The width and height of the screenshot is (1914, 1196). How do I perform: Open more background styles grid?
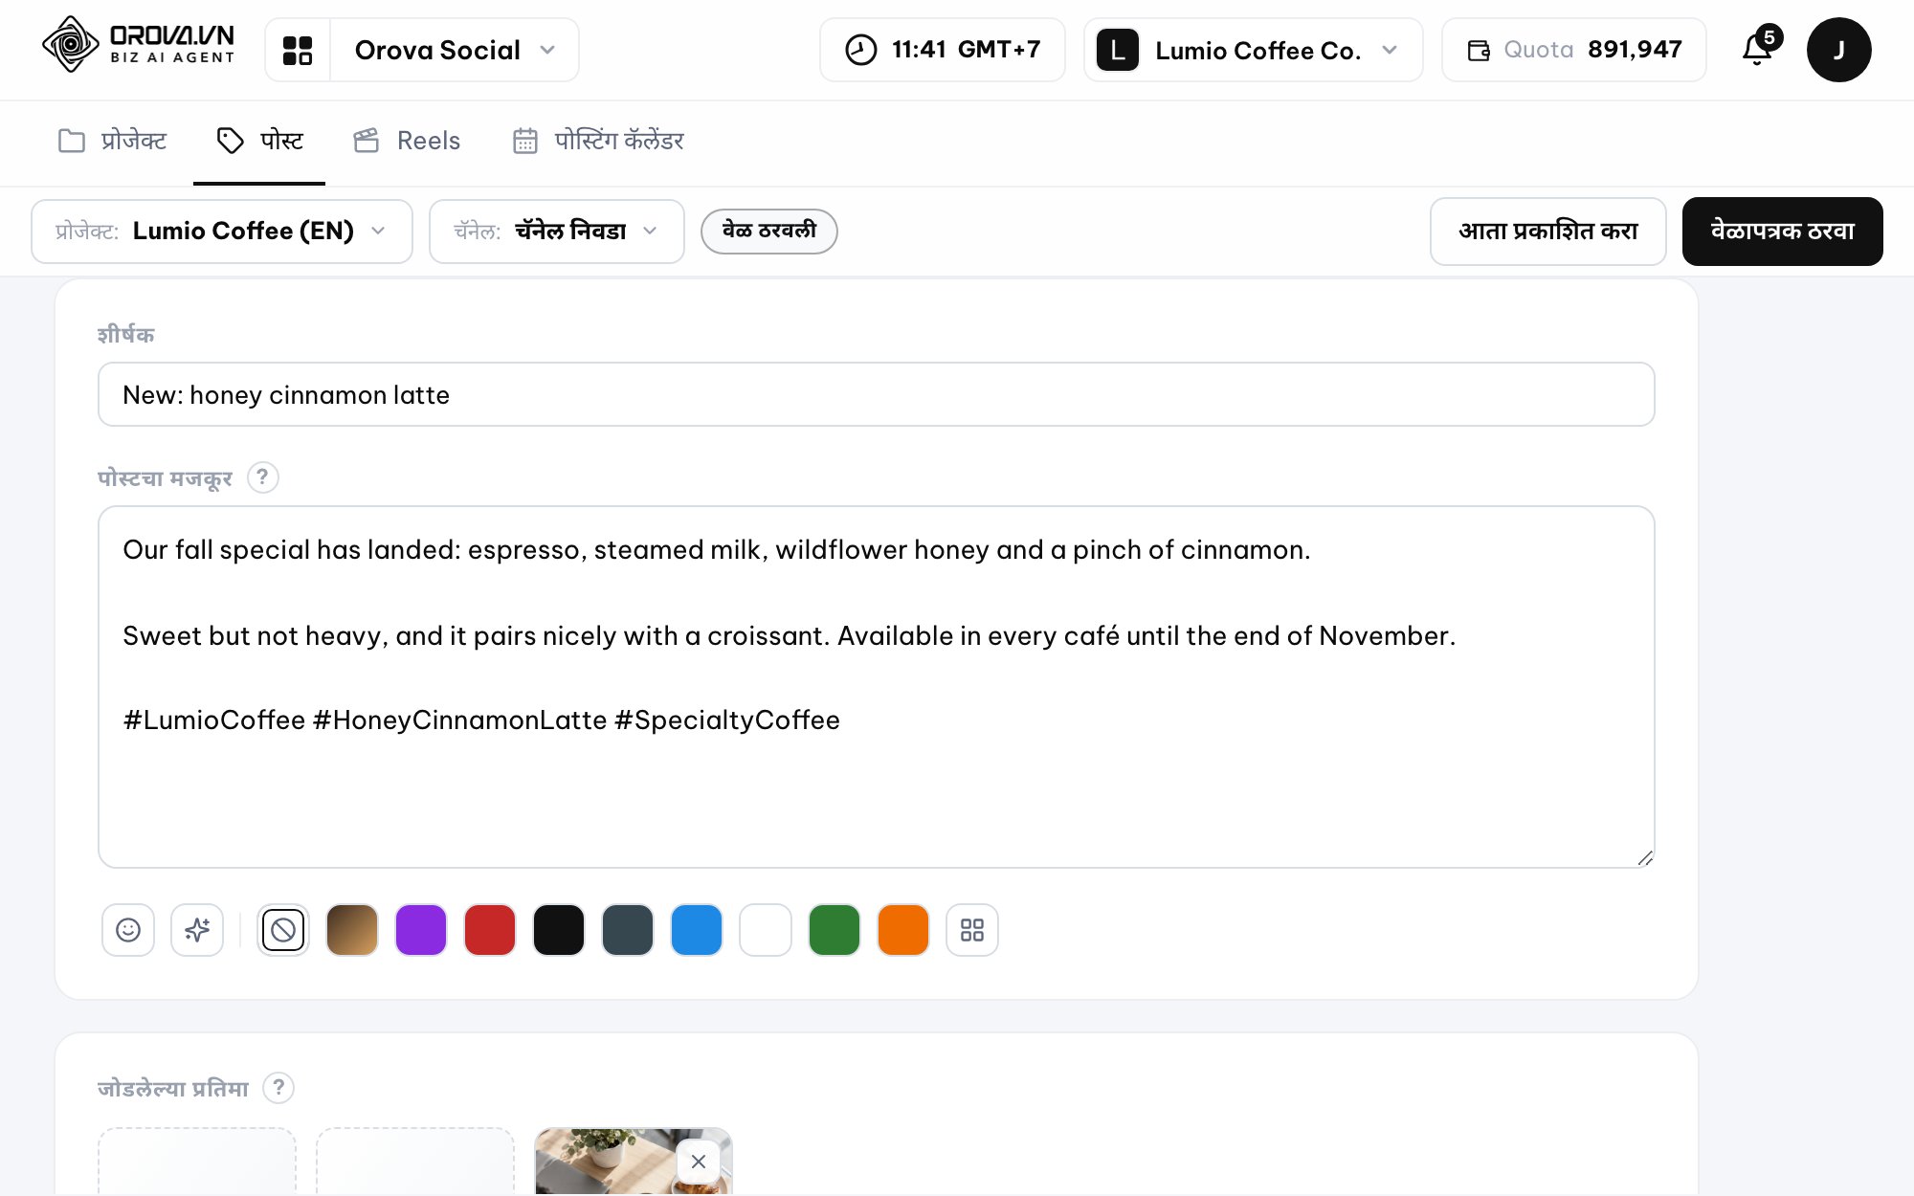971,929
